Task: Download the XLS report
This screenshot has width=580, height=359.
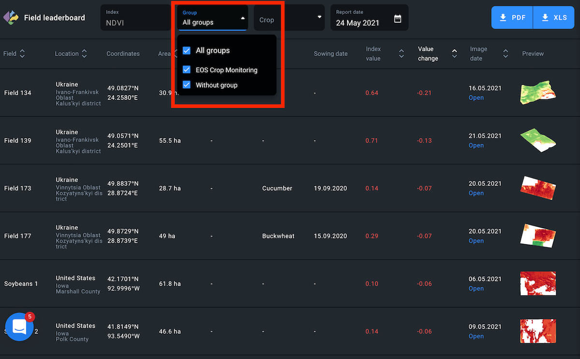Action: point(554,18)
